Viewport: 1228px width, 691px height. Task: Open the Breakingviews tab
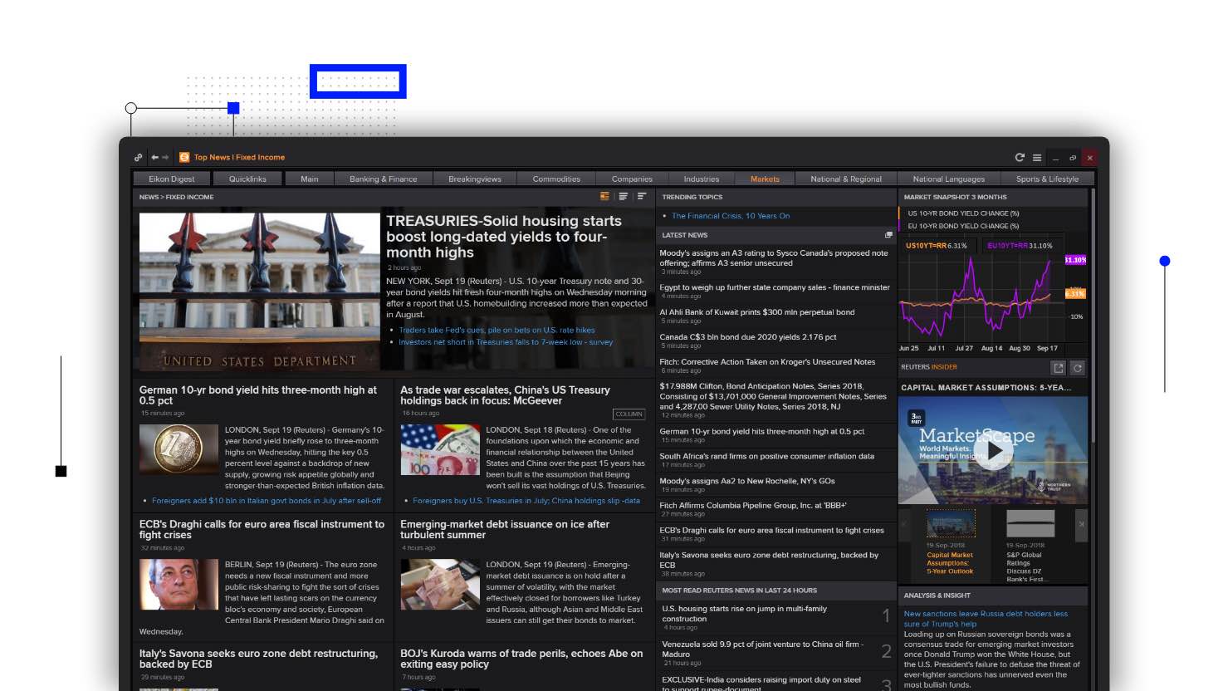(x=475, y=179)
